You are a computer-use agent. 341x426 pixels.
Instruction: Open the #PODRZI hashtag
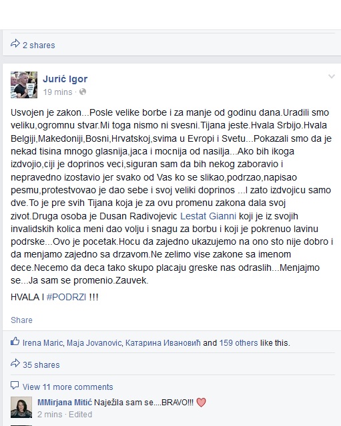67,297
